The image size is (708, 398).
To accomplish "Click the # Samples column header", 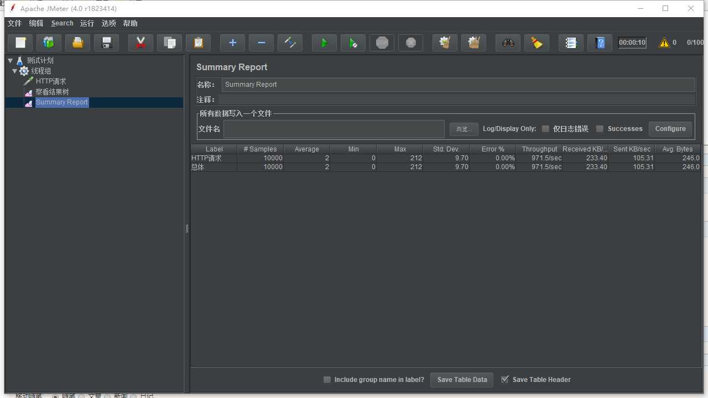I will [260, 149].
